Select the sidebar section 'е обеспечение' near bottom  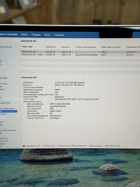coord(8,130)
